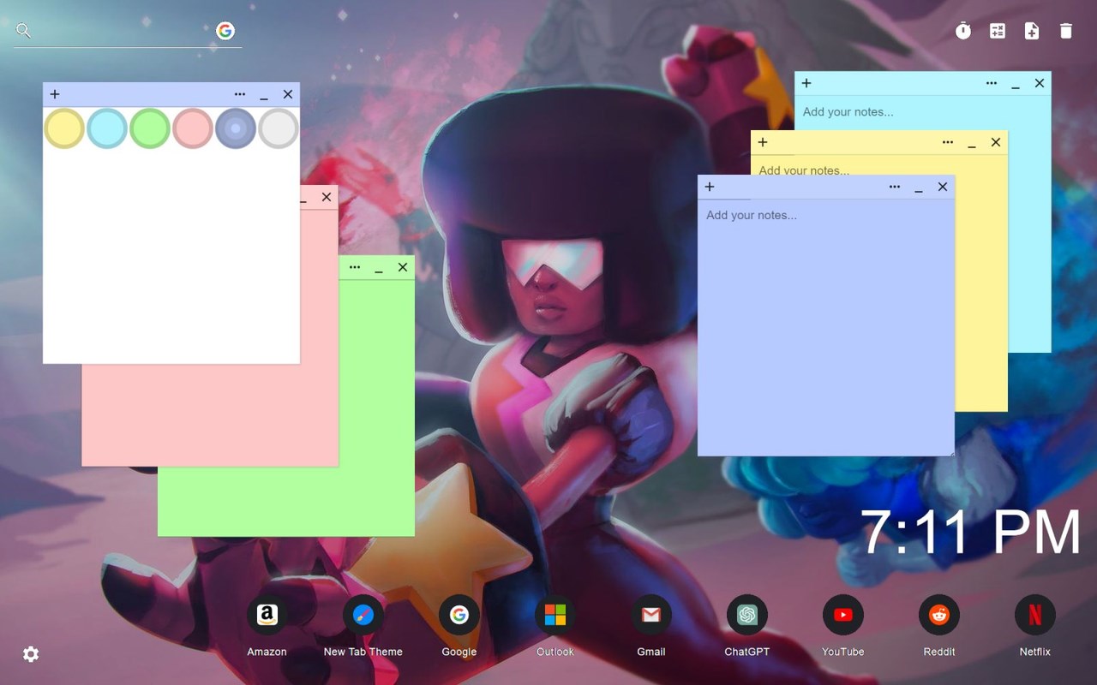Pick the pink color swatch
The width and height of the screenshot is (1097, 685).
click(x=193, y=128)
